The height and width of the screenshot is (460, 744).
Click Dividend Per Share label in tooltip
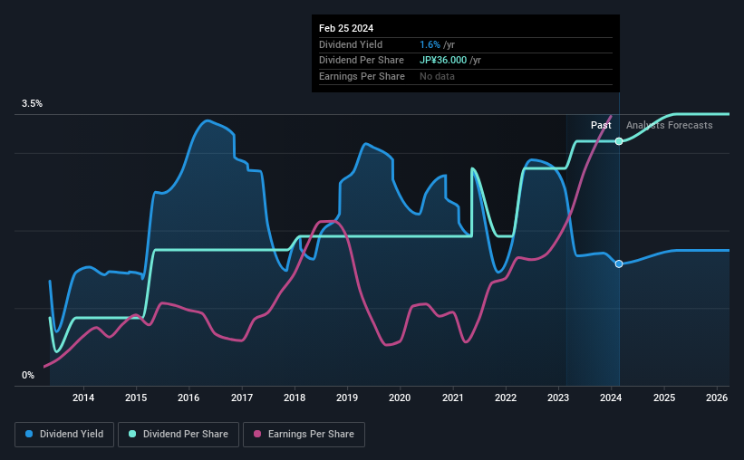pos(362,61)
